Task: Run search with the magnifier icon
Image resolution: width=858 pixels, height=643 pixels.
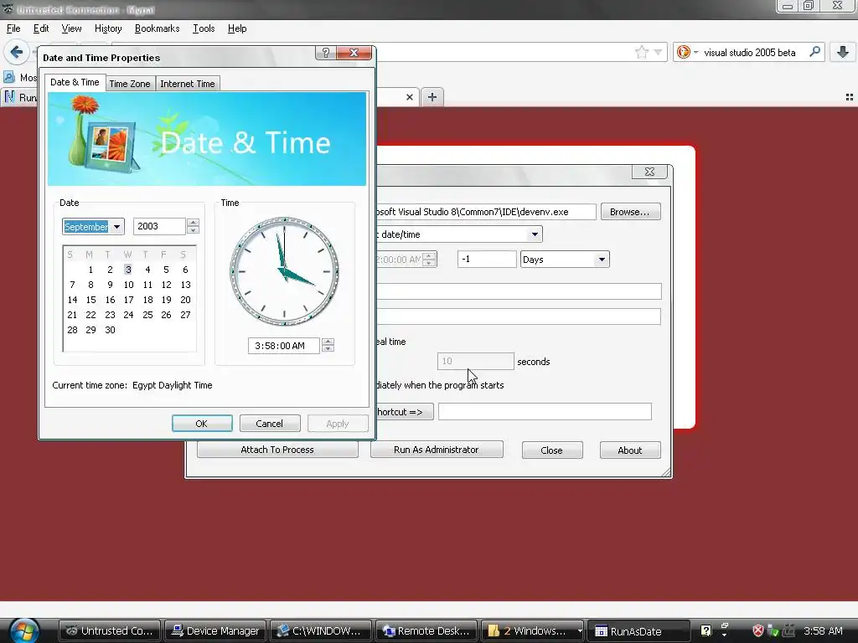Action: tap(814, 52)
